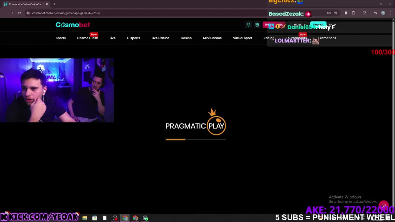Image resolution: width=395 pixels, height=222 pixels.
Task: Switch to the active Chrome taskbar window
Action: pos(125,218)
